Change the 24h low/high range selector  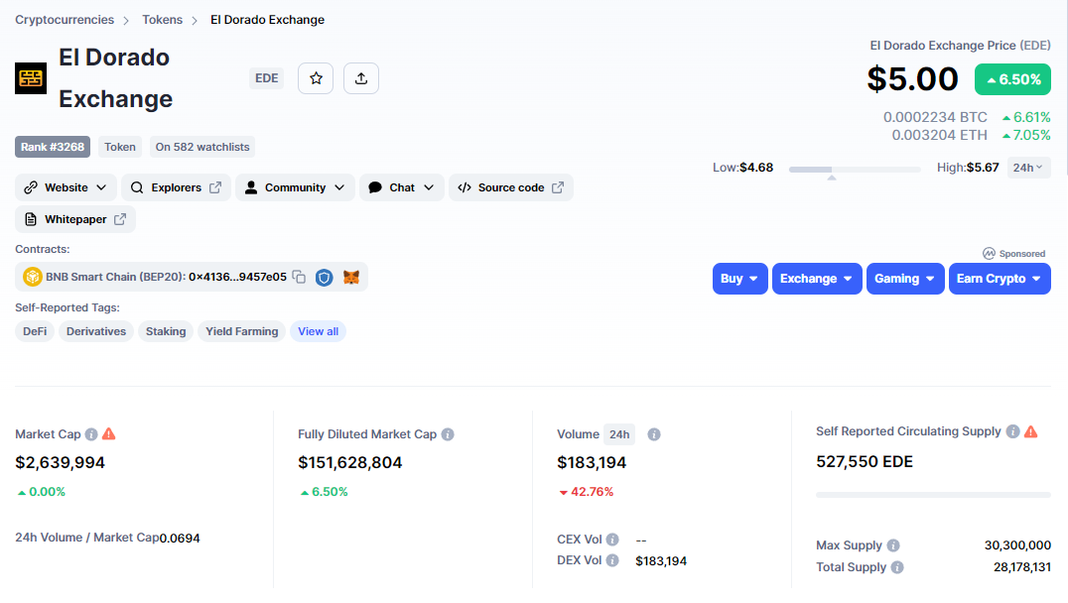[1028, 168]
